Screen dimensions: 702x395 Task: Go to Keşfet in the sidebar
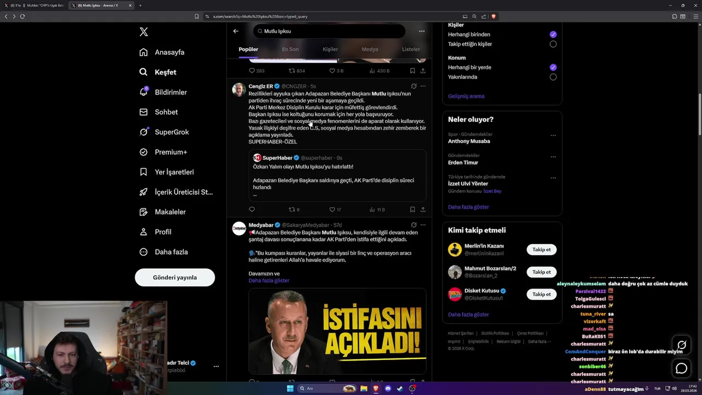[158, 72]
